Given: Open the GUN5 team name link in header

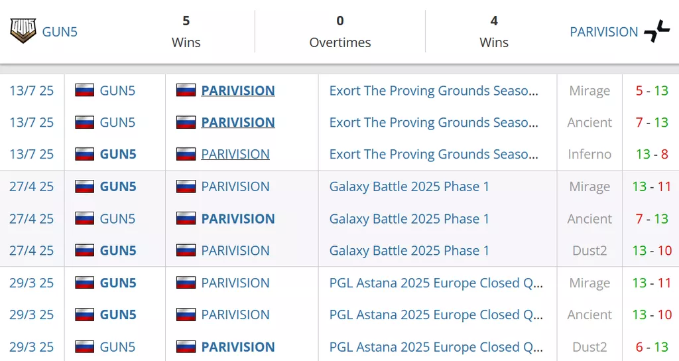Looking at the screenshot, I should (x=60, y=32).
